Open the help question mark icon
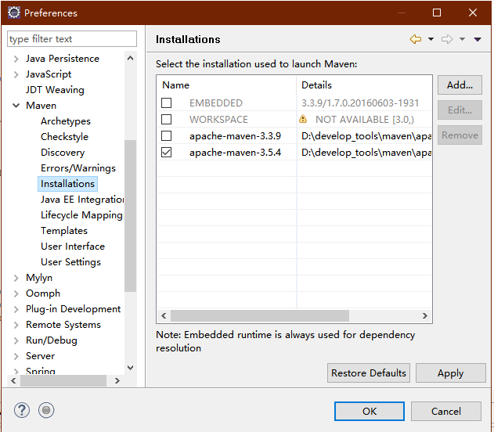Viewport: 494px width, 432px height. [22, 410]
